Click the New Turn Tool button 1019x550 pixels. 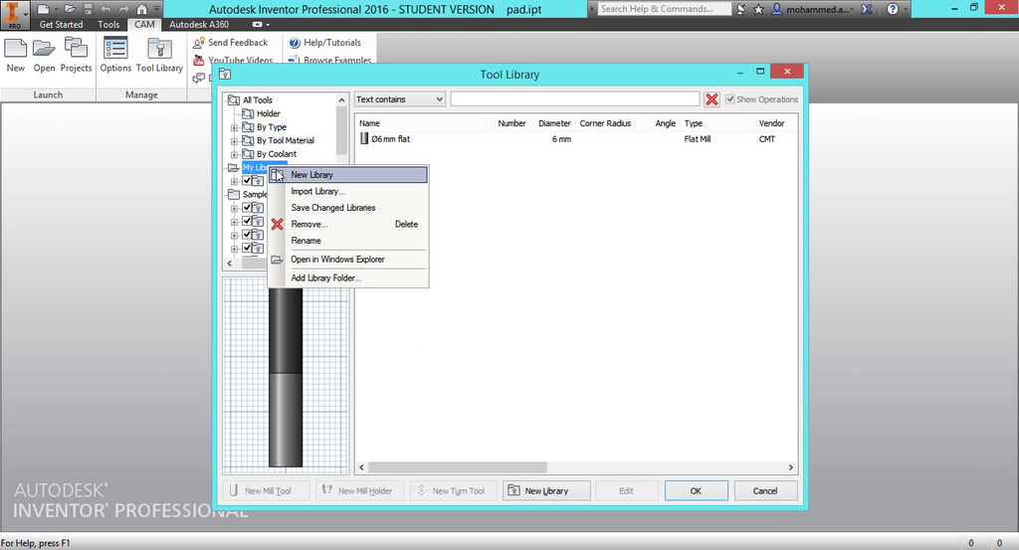click(454, 491)
